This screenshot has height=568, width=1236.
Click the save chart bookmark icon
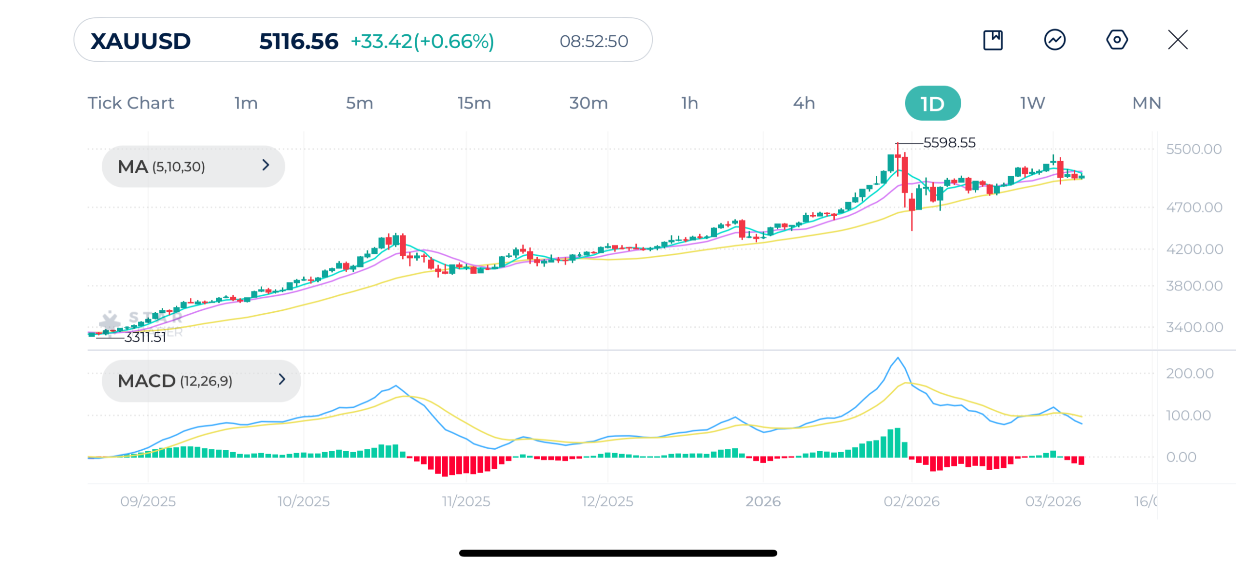point(993,40)
